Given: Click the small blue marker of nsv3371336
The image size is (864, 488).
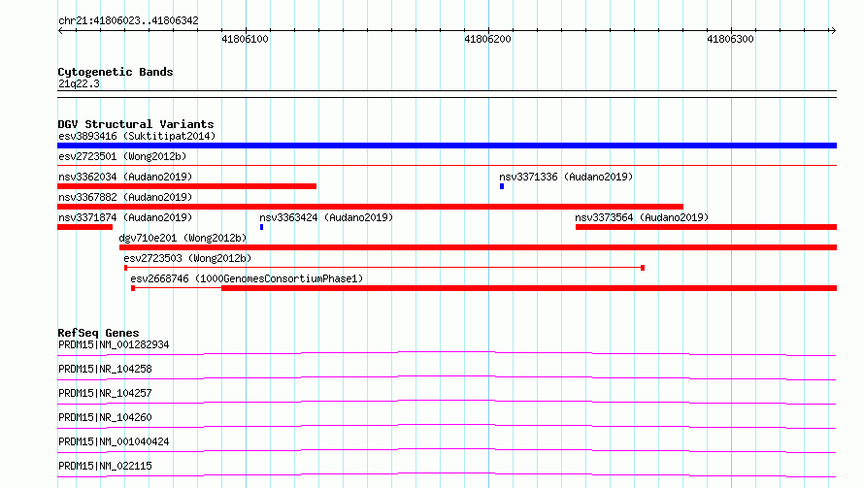Looking at the screenshot, I should (x=502, y=186).
